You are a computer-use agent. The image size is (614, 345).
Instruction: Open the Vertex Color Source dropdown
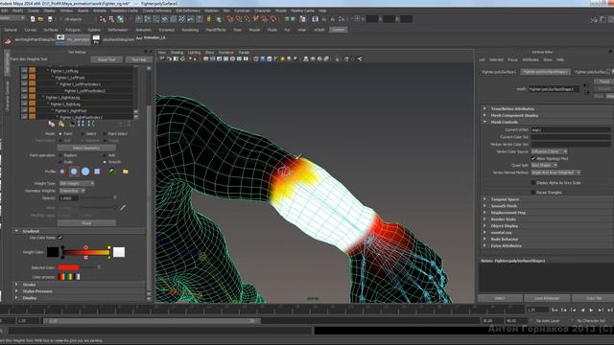click(549, 151)
